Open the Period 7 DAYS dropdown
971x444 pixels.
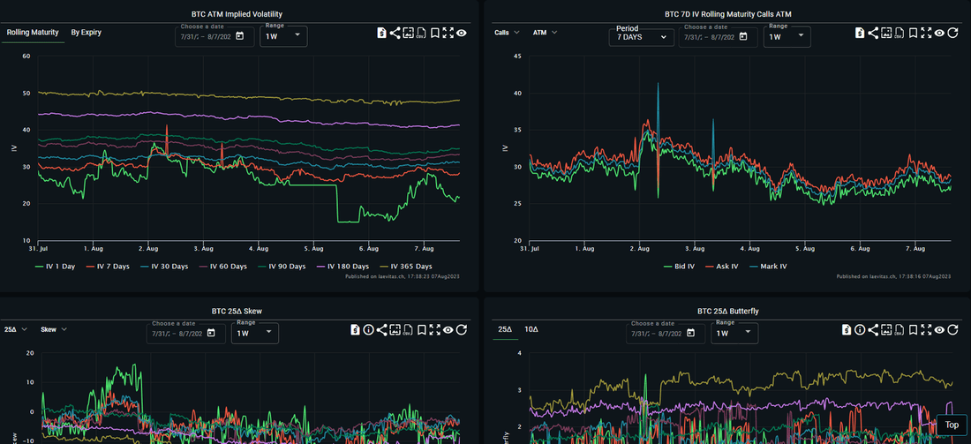(641, 36)
